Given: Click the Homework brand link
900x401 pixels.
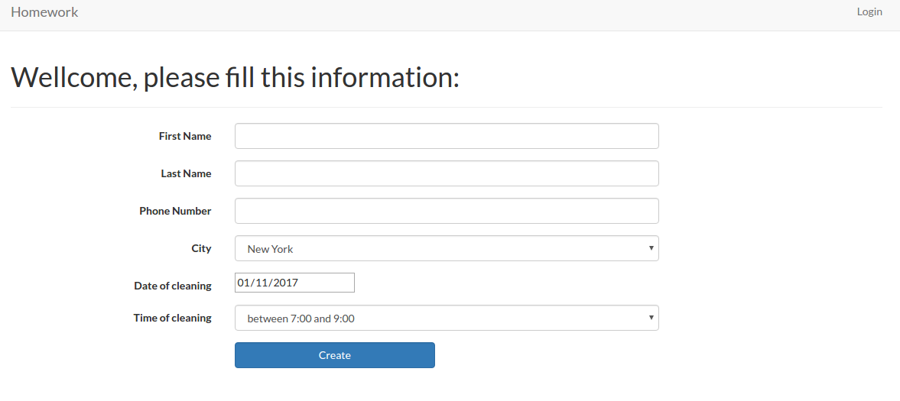Looking at the screenshot, I should [x=44, y=12].
